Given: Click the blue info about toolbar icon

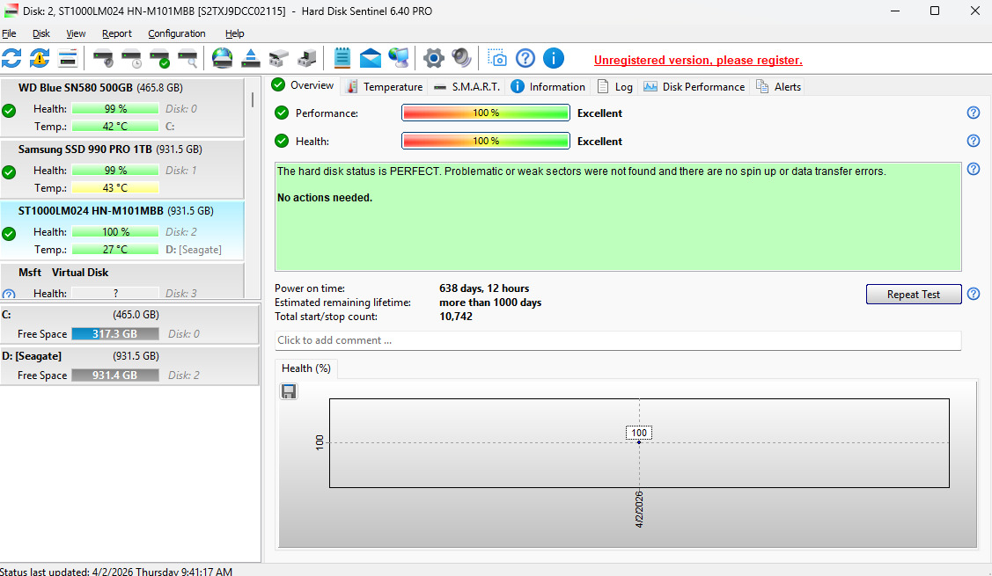Looking at the screenshot, I should click(554, 58).
